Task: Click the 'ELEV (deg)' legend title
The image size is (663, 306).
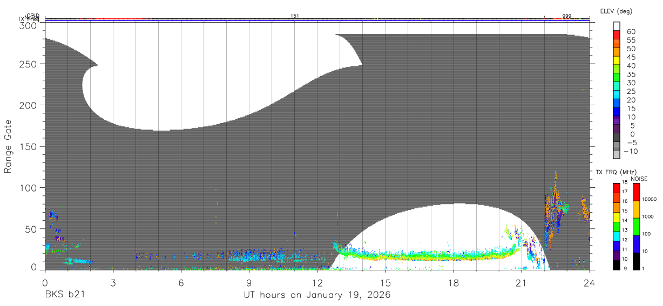Action: point(616,11)
